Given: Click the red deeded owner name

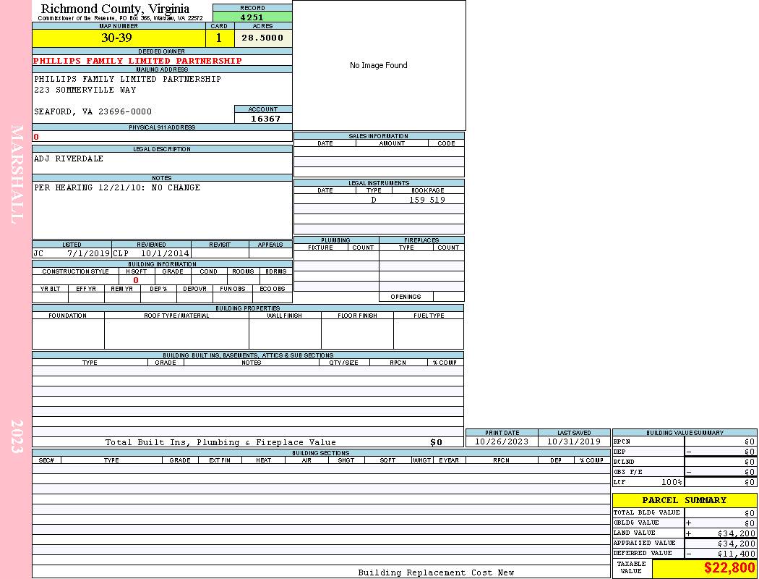Looking at the screenshot, I should [x=137, y=61].
